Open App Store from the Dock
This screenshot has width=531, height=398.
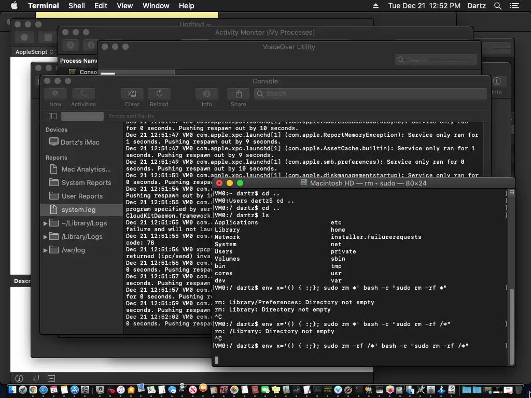(x=75, y=390)
